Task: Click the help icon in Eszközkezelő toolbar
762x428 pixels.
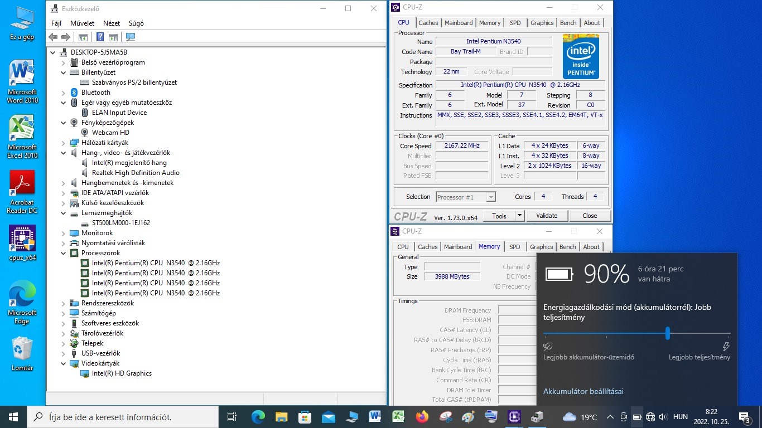Action: (x=100, y=37)
